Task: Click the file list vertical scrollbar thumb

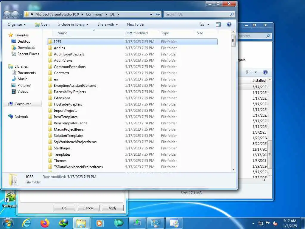Action: [x=234, y=41]
